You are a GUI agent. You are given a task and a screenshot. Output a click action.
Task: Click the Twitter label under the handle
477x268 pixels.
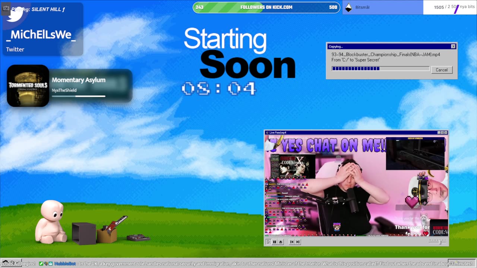(15, 49)
